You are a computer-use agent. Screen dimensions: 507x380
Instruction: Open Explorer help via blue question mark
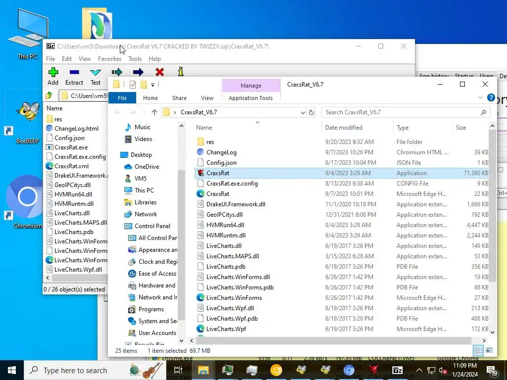coord(491,97)
